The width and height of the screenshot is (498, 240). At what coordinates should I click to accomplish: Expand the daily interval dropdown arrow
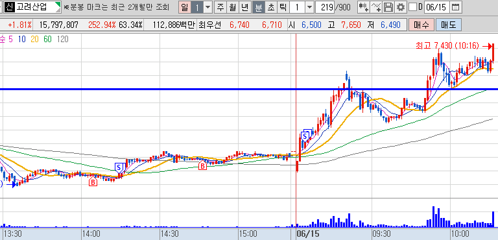coord(207,7)
